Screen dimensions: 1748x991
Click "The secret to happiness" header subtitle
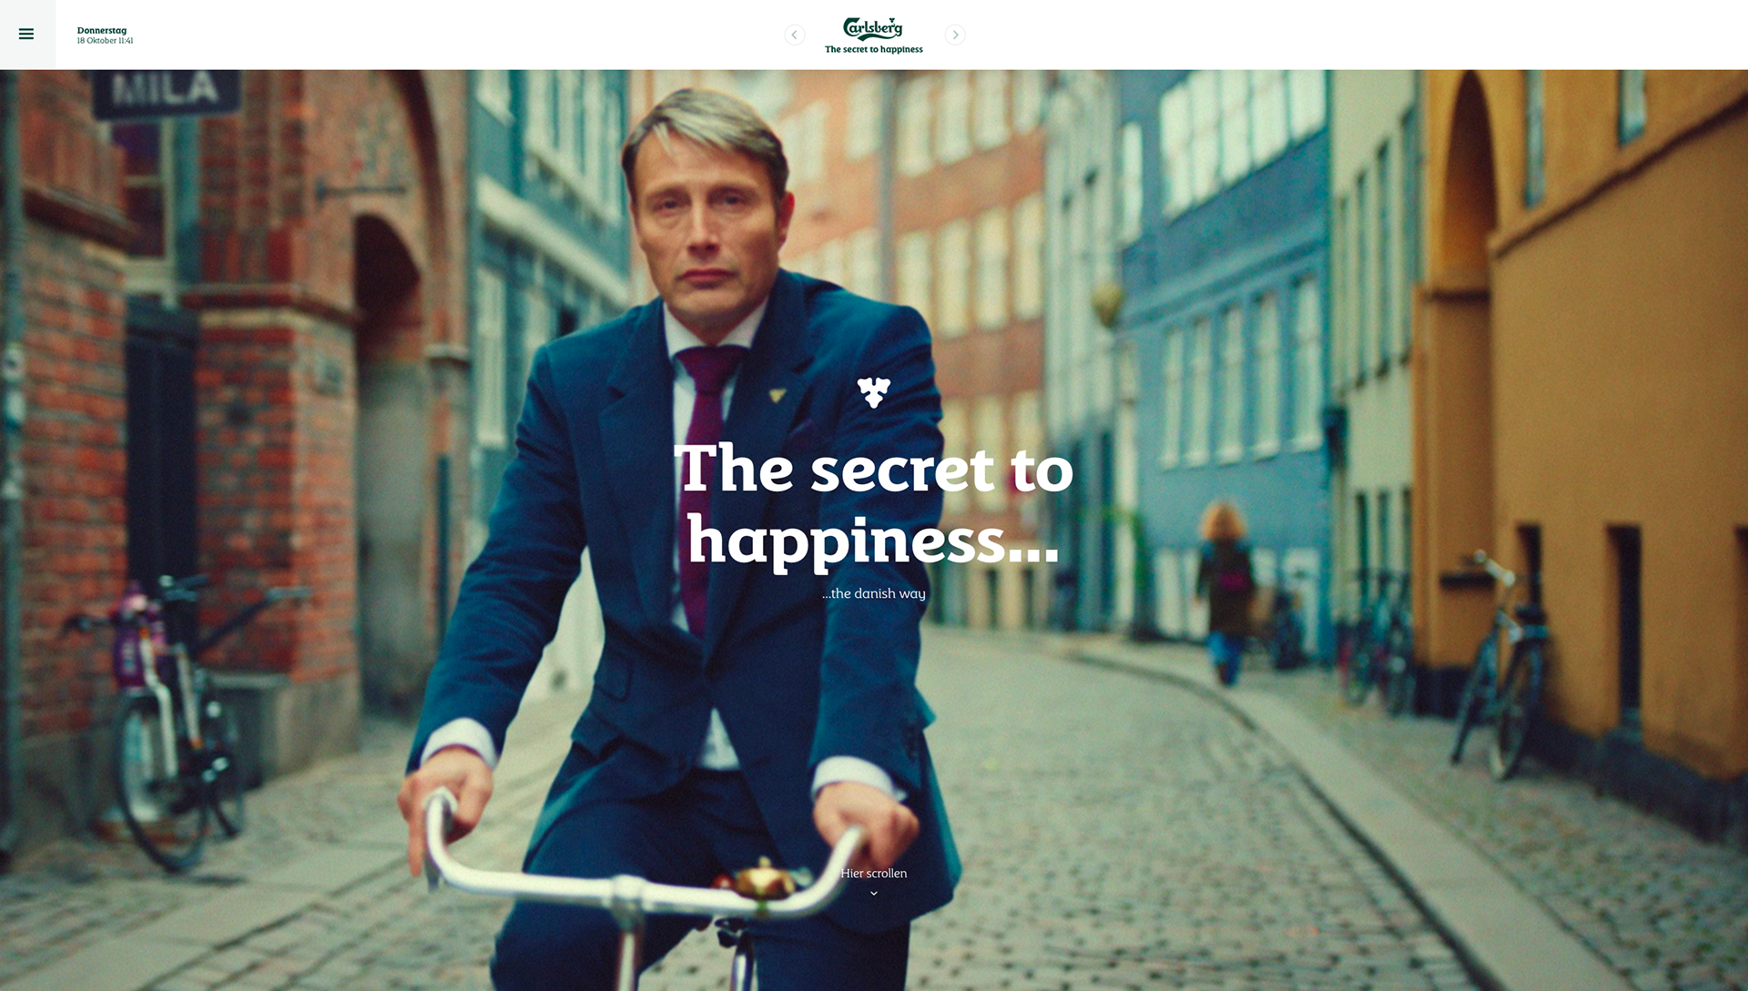click(x=874, y=50)
